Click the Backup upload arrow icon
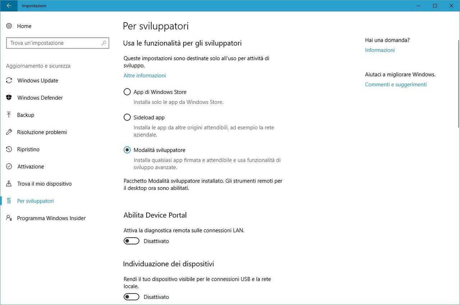Screen dimensions: 460x305 coord(9,115)
